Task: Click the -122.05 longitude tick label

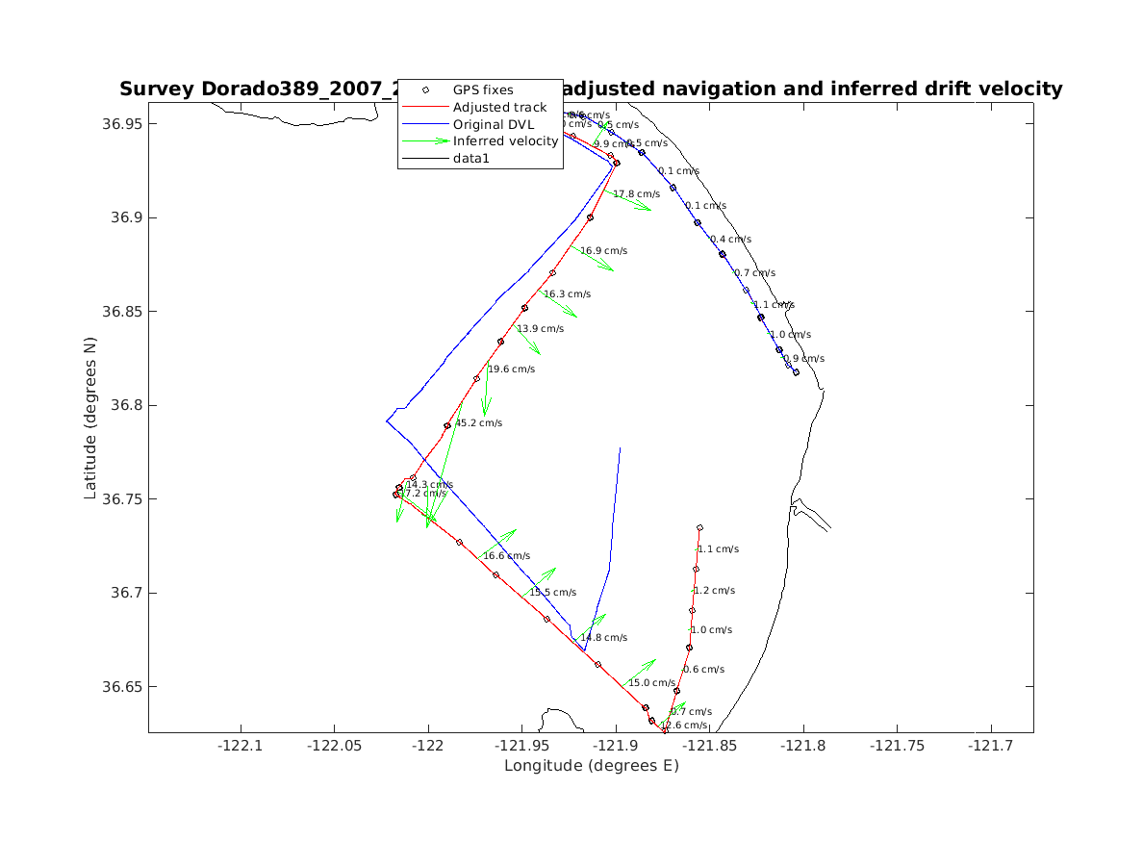Action: (333, 745)
